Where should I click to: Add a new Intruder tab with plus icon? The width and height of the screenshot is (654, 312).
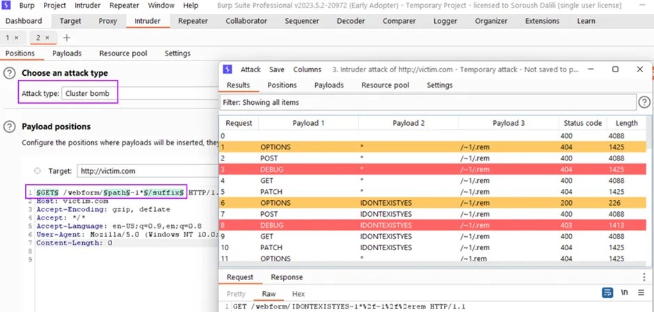[67, 38]
